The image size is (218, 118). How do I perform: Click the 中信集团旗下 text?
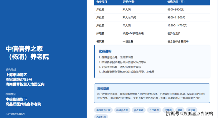[16, 100]
